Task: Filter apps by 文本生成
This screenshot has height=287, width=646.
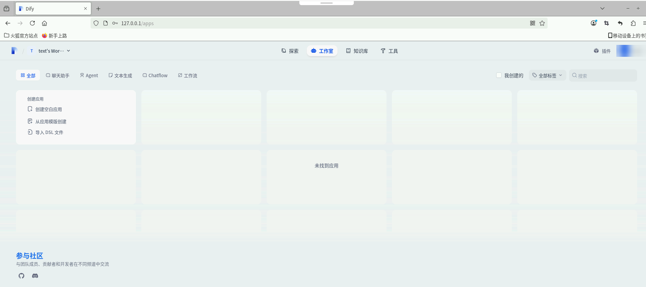Action: coord(120,75)
